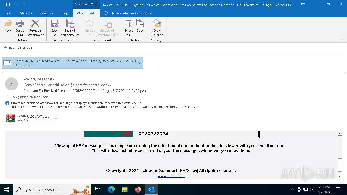Expand the Corporate Fax Outlook item dropdown
Screen dimensions: 347x195
point(139,63)
